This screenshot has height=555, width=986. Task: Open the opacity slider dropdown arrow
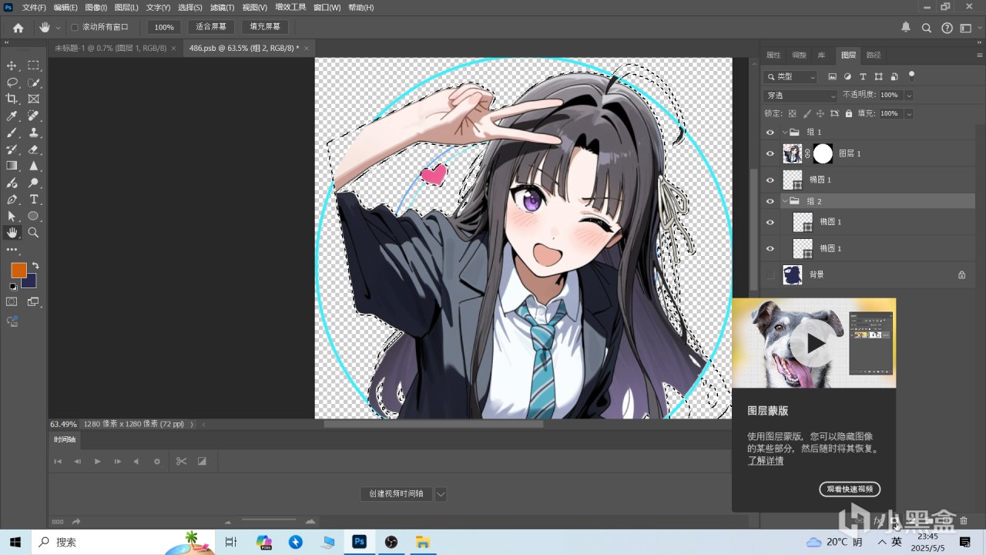909,95
